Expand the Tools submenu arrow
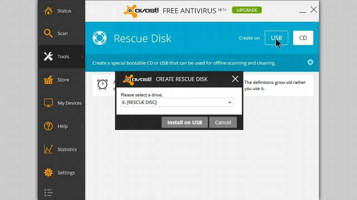 tap(82, 56)
